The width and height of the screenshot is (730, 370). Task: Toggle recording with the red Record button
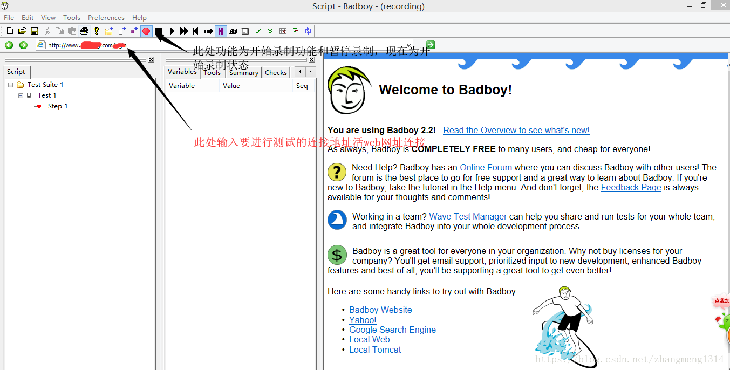tap(146, 31)
